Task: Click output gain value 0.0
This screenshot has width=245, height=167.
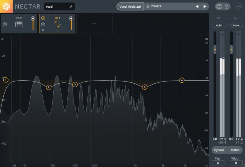Action: tap(231, 139)
